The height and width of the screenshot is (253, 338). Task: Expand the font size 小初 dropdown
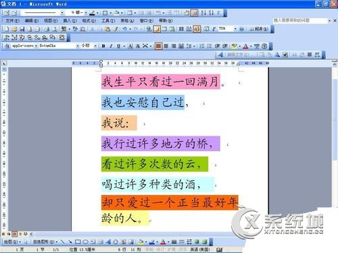pyautogui.click(x=96, y=46)
